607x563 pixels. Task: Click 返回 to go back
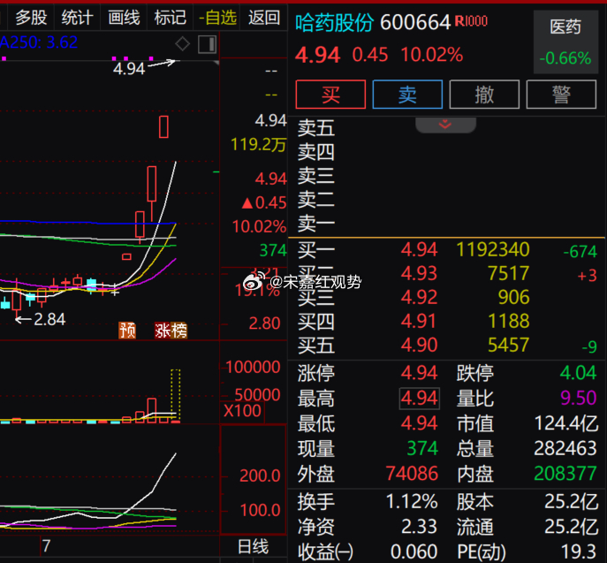(264, 18)
